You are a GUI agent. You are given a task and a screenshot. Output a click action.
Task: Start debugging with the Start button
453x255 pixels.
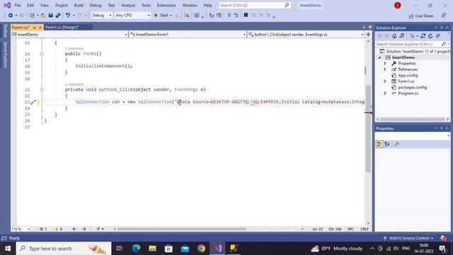(x=161, y=16)
